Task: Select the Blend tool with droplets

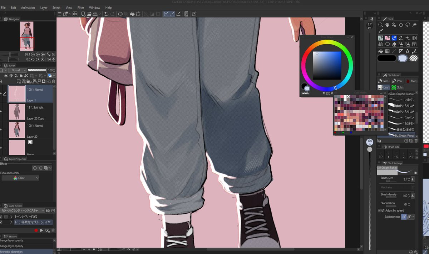Action: coord(381,44)
